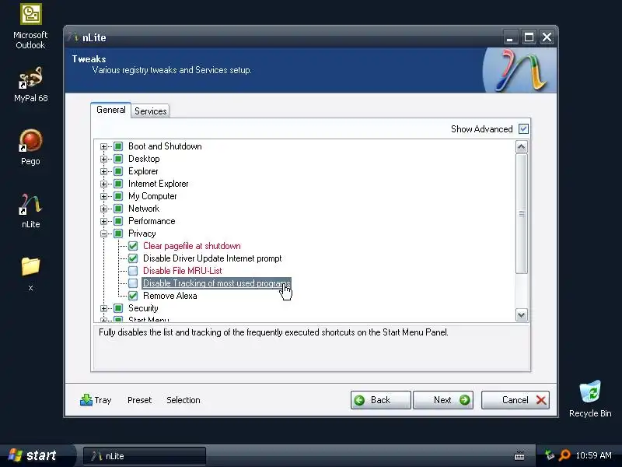This screenshot has width=622, height=467.
Task: Open the Selection menu
Action: click(183, 400)
